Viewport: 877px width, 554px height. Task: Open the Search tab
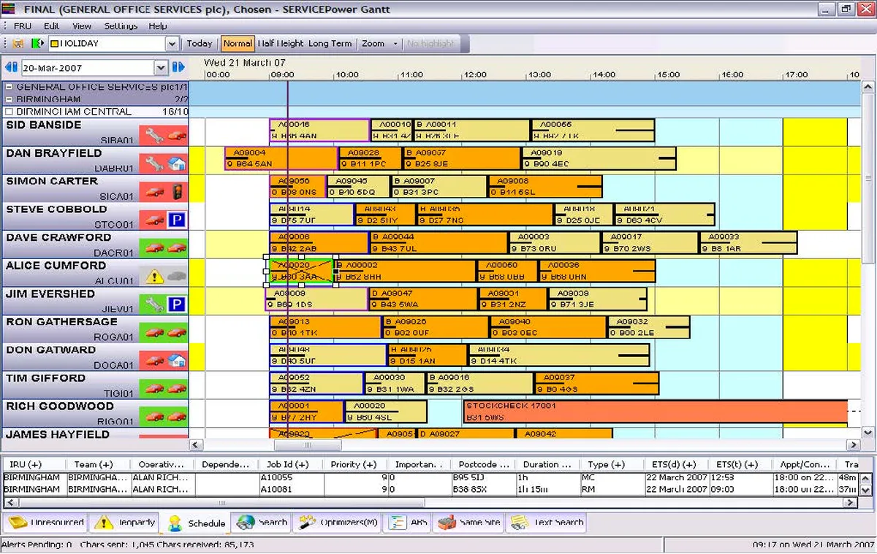tap(262, 522)
